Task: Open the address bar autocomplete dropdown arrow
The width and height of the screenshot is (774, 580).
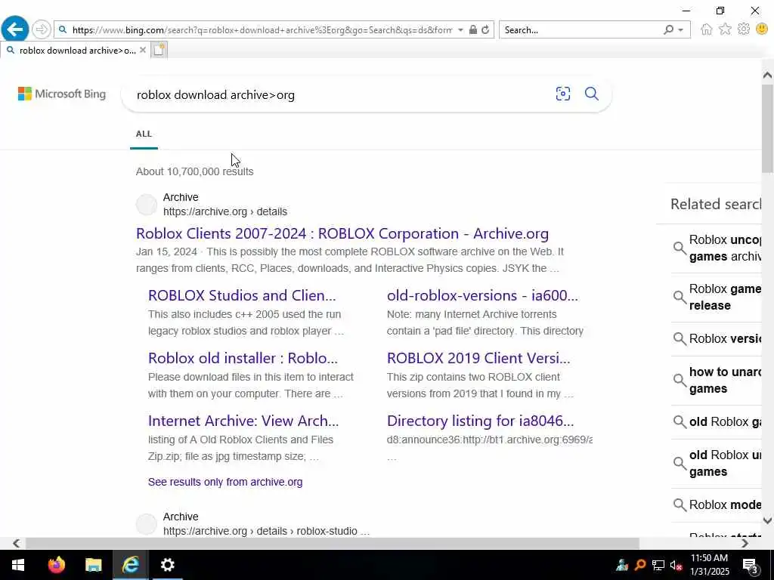Action: pos(460,29)
